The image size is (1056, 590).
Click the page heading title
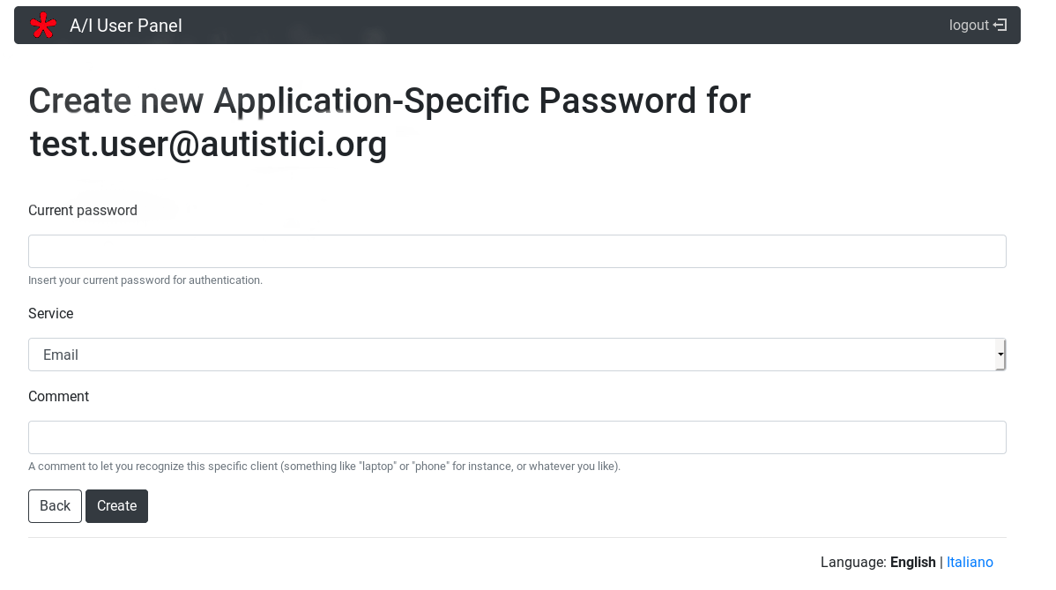[x=390, y=101]
